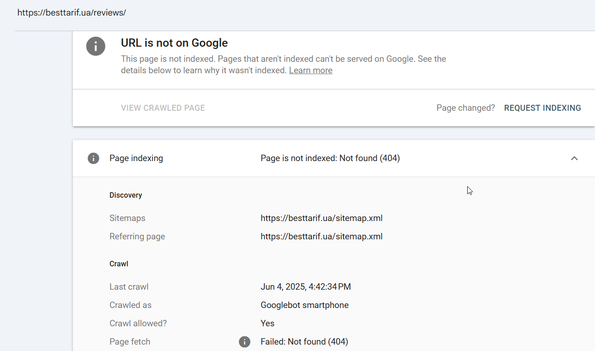This screenshot has width=595, height=351.
Task: Click VIEW CRAWLED PAGE
Action: (x=163, y=108)
